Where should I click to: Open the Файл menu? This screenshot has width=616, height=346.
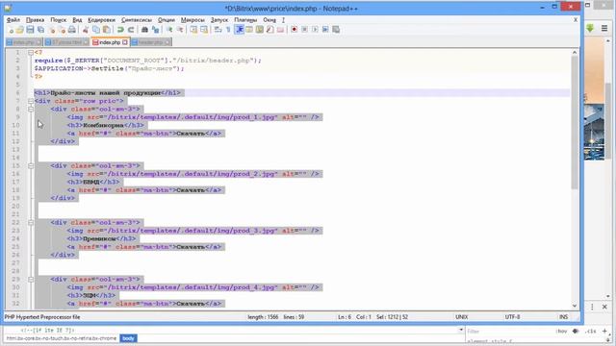(x=13, y=19)
